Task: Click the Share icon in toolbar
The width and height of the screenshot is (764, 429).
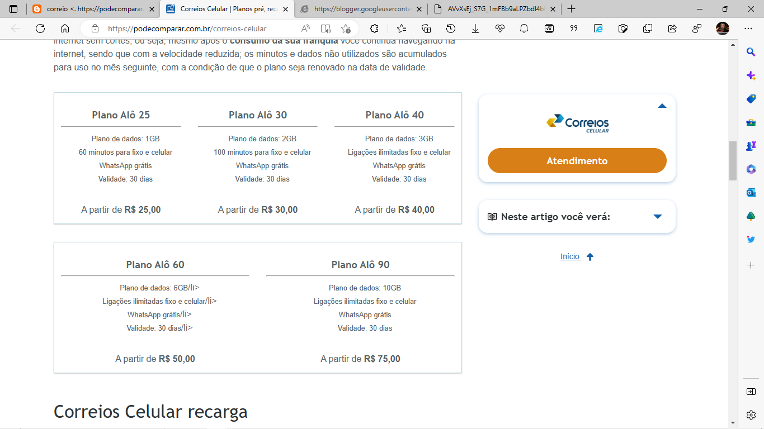Action: (x=672, y=28)
